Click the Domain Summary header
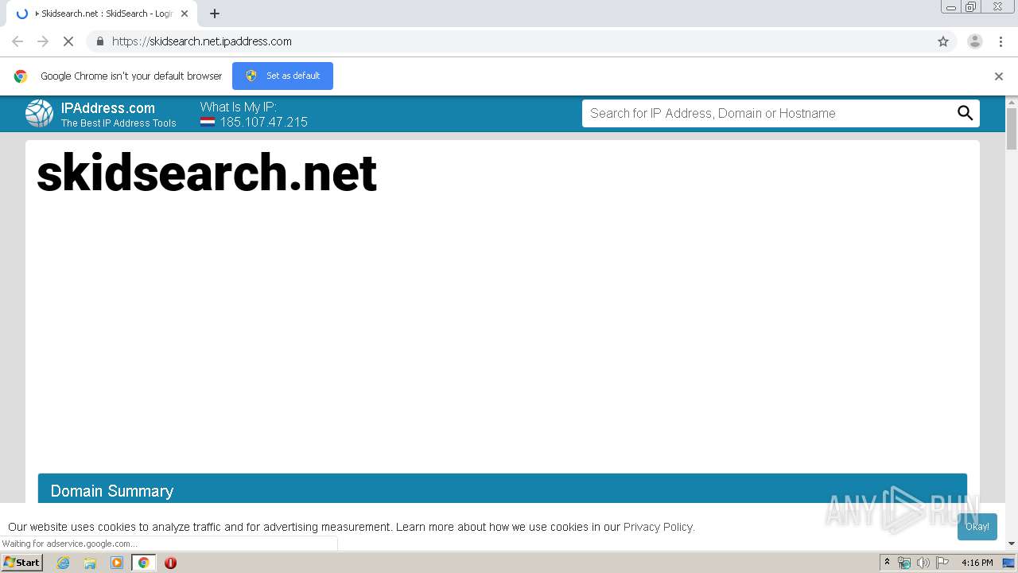This screenshot has width=1018, height=573. click(x=502, y=489)
